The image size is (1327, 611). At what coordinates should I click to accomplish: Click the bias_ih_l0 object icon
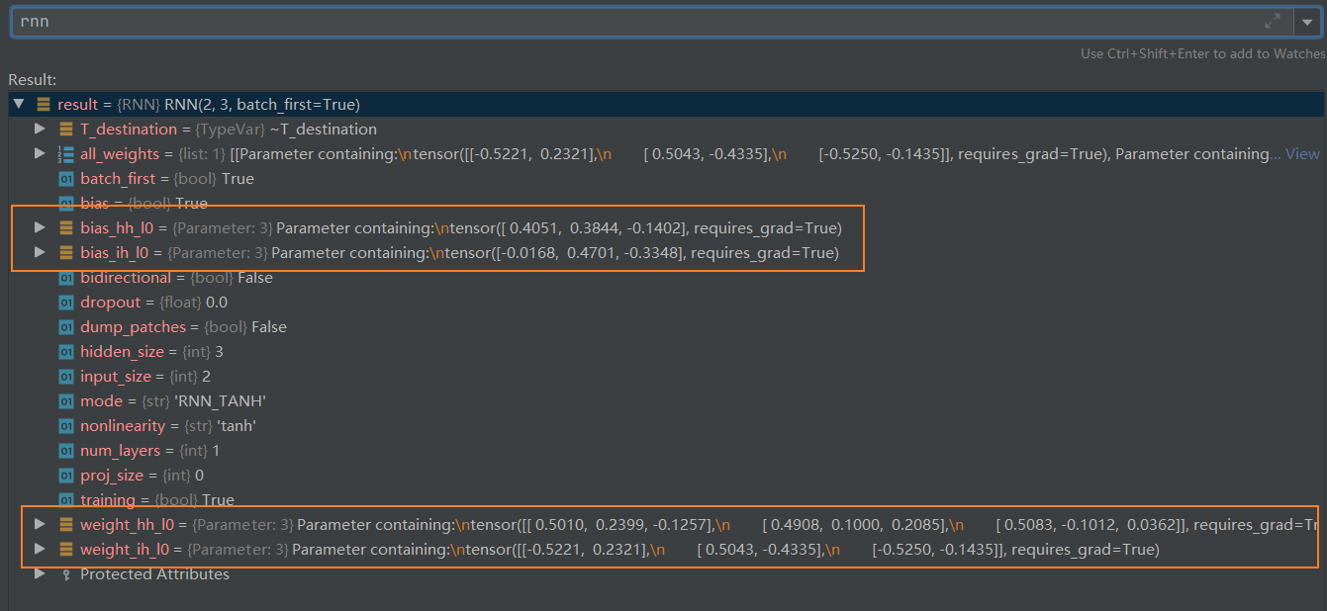[x=66, y=253]
